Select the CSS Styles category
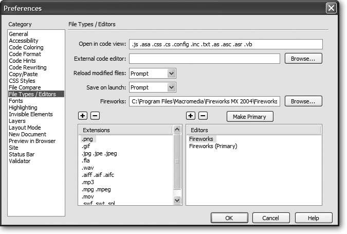This screenshot has width=347, height=234. (22, 81)
